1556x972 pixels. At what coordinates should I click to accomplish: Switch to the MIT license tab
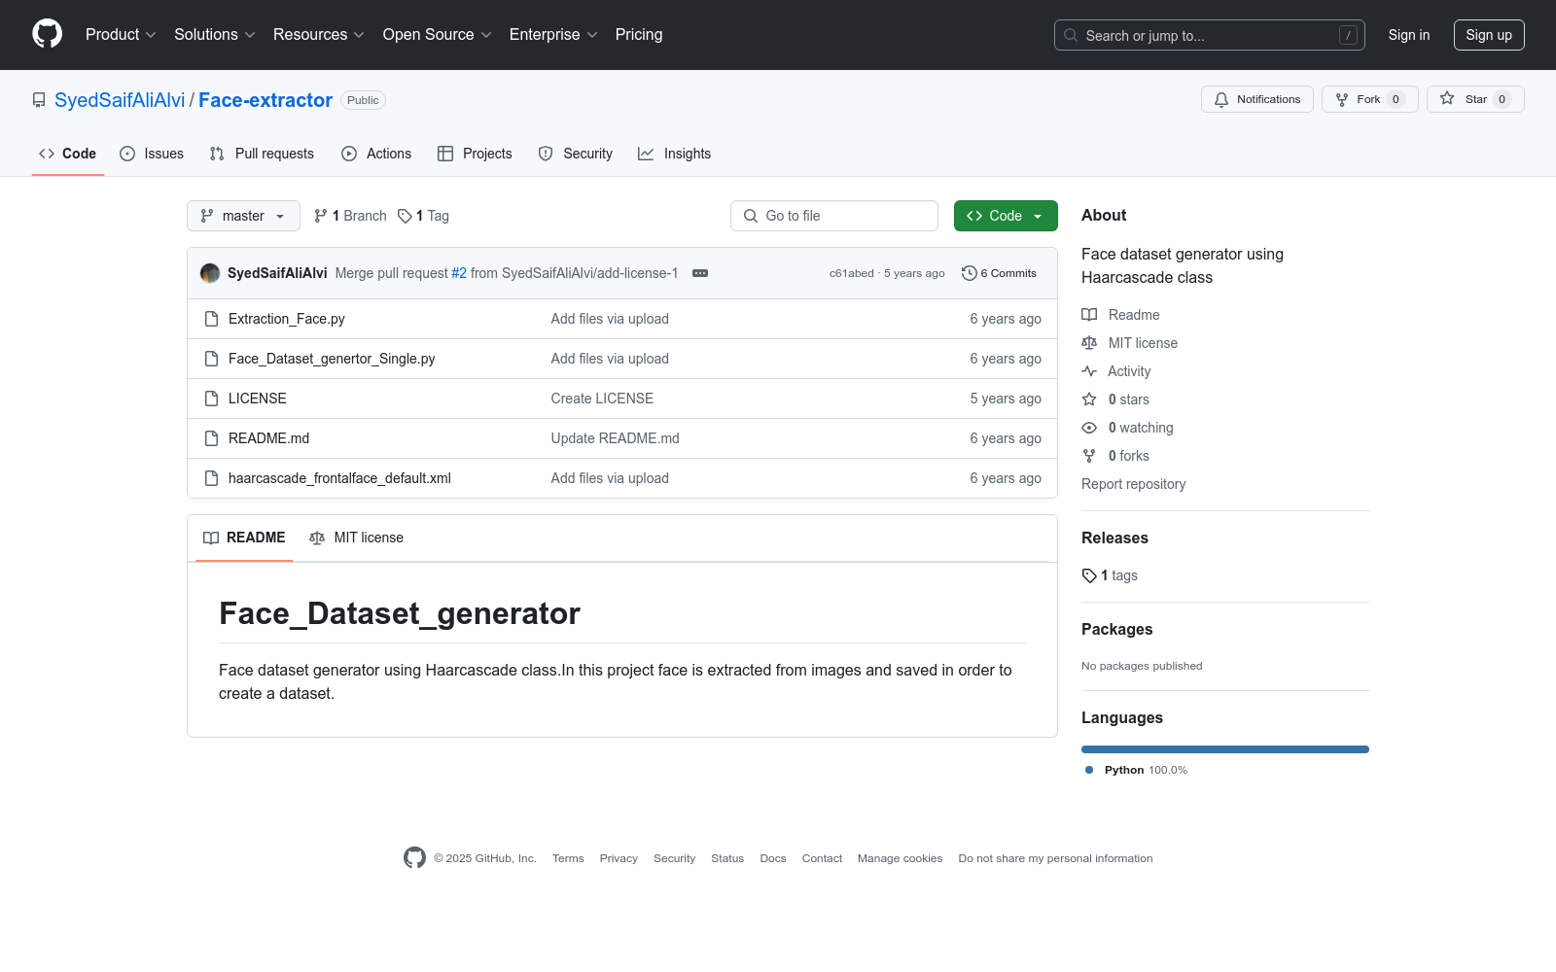coord(356,538)
